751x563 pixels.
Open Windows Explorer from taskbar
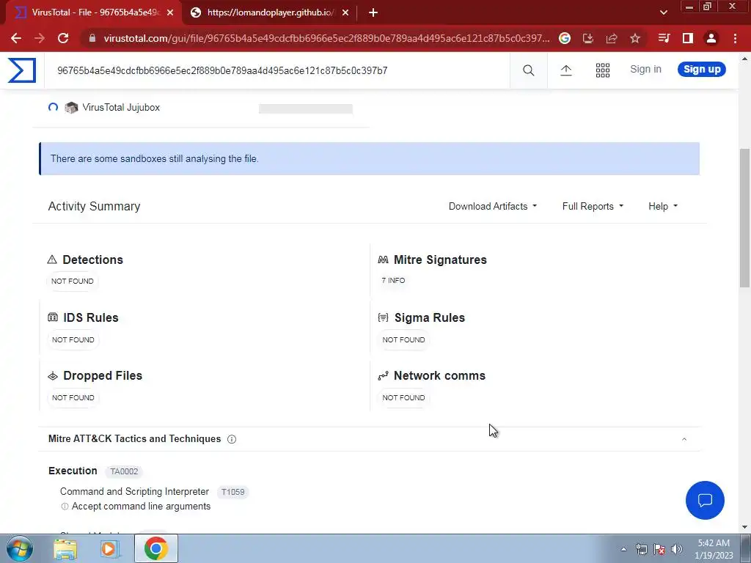(65, 548)
